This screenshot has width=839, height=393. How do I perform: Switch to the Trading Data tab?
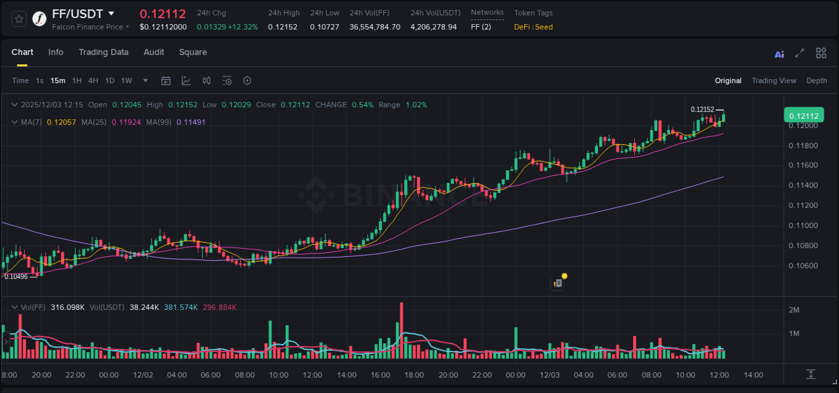103,52
